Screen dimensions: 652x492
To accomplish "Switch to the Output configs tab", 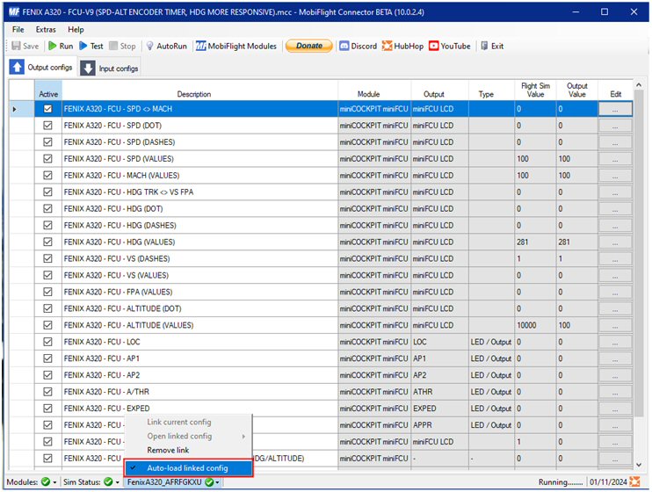I will 41,67.
